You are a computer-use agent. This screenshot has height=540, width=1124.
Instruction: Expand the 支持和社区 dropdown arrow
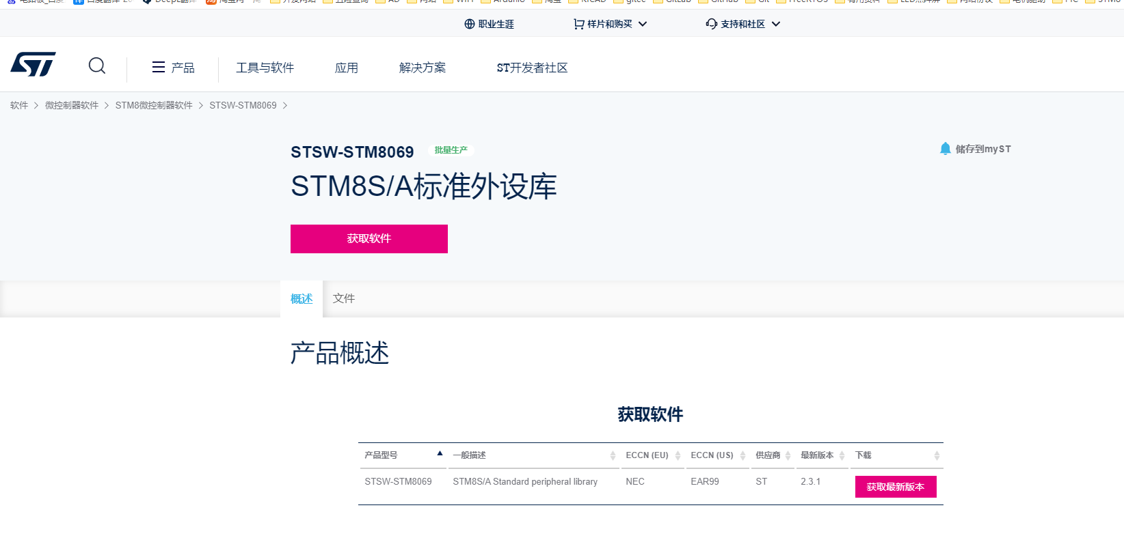coord(776,24)
